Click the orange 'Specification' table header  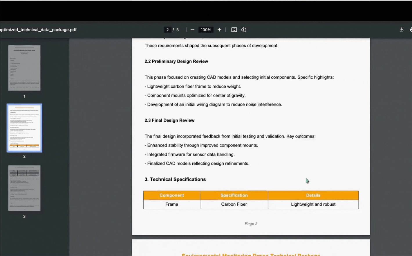click(x=234, y=195)
